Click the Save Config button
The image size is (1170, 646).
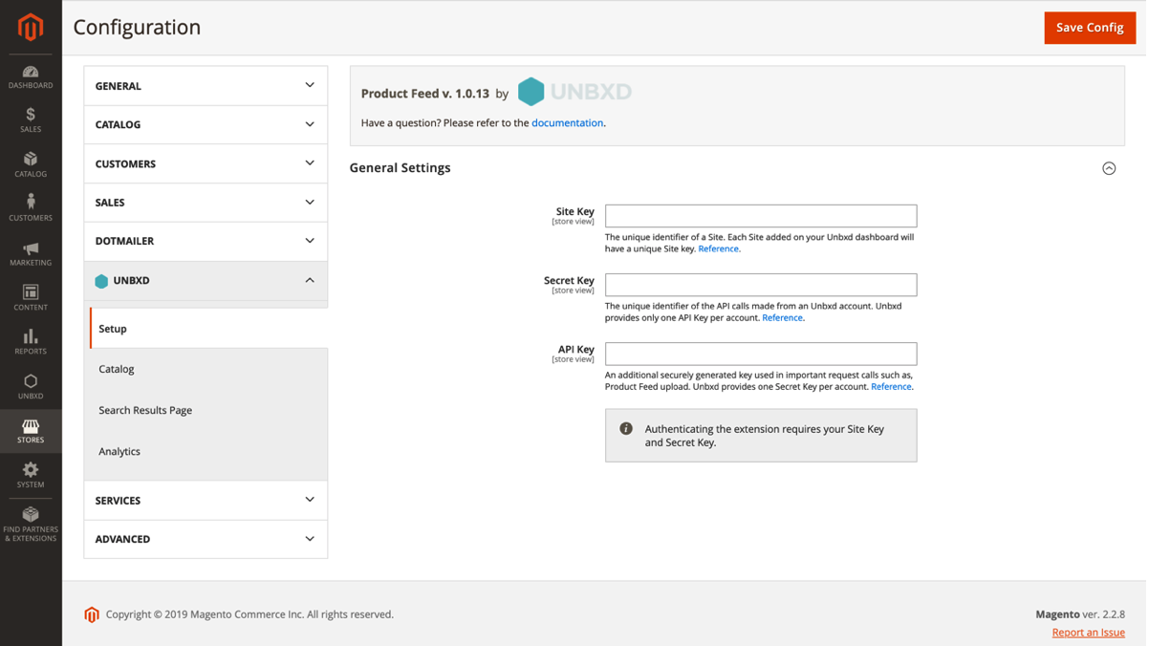pos(1090,28)
